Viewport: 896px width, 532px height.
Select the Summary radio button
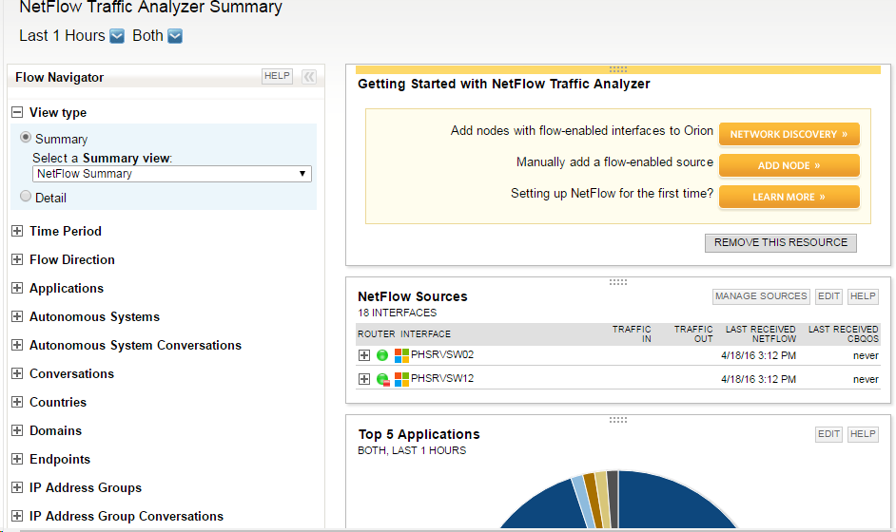tap(26, 138)
